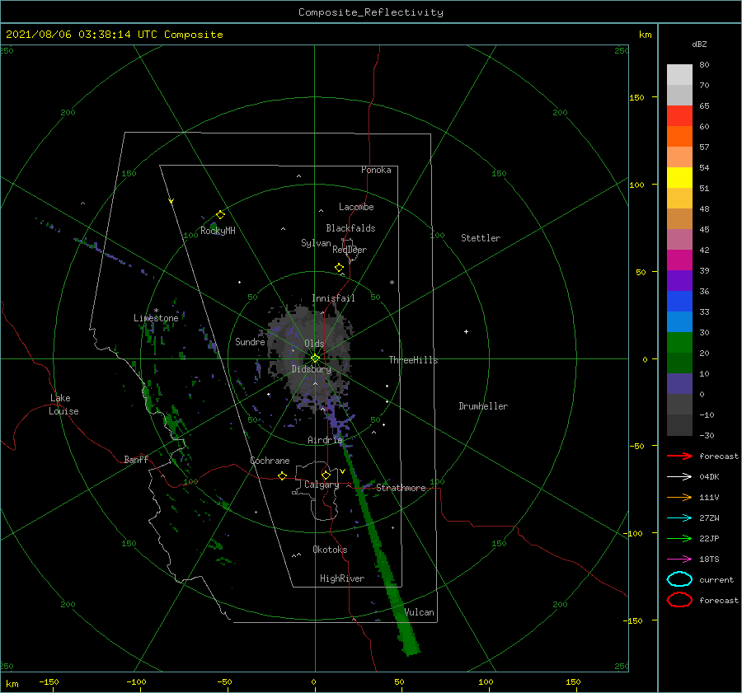
Task: Click the green echo patch northwest of Banff
Action: pos(173,423)
